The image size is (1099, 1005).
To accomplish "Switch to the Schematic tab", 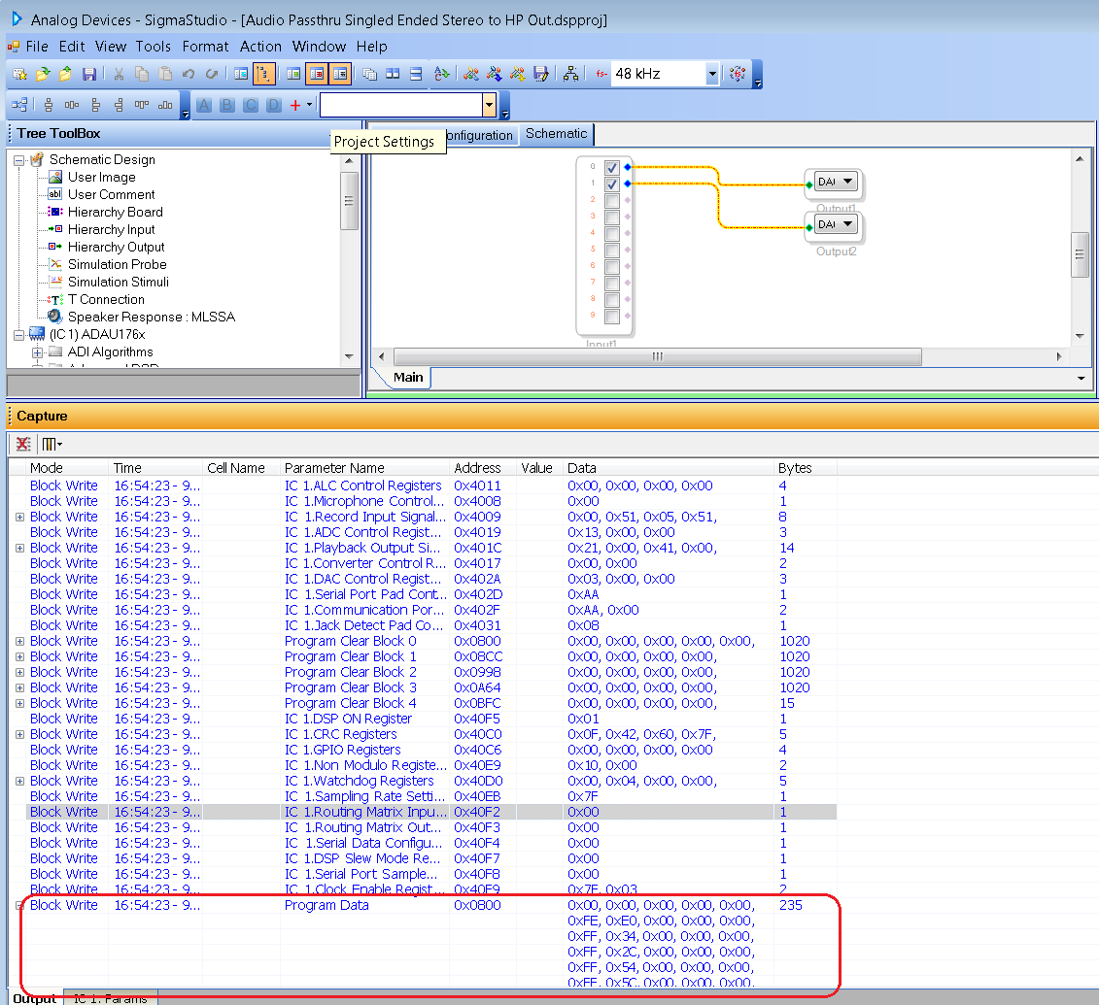I will click(x=557, y=134).
